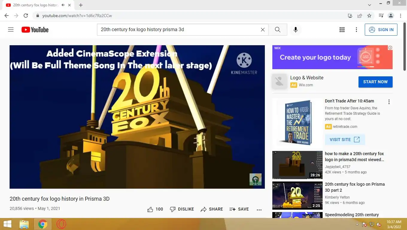Dislike the video
The height and width of the screenshot is (230, 407).
182,209
